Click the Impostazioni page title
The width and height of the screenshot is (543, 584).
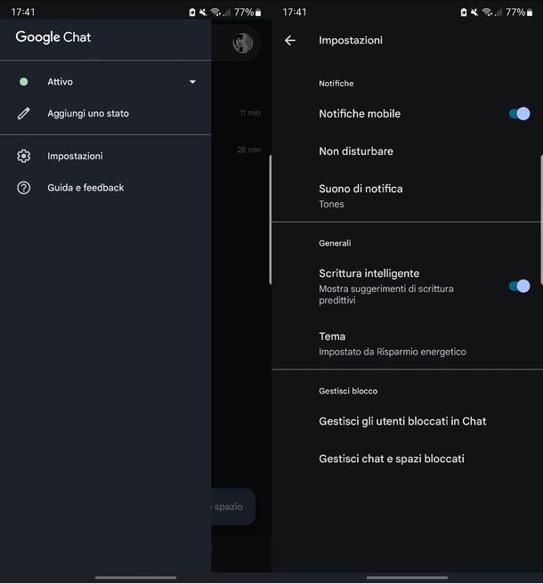click(x=351, y=40)
